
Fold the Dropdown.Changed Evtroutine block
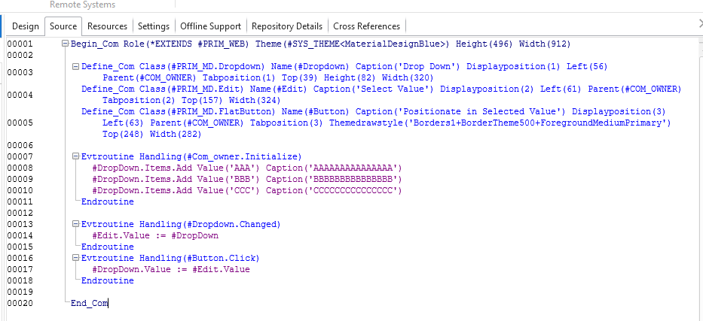[x=76, y=224]
